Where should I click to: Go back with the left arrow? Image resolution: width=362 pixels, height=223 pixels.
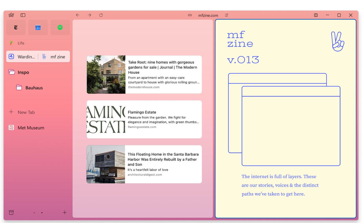coord(77,15)
